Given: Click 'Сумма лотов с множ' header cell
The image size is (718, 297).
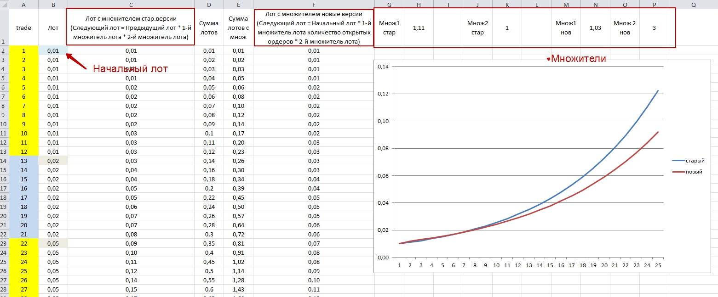Looking at the screenshot, I should tap(238, 28).
